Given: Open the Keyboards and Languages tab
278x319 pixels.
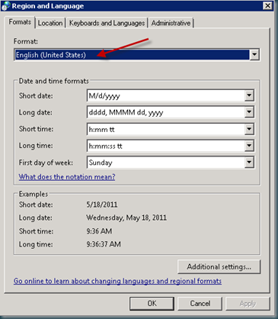Looking at the screenshot, I should tap(107, 23).
